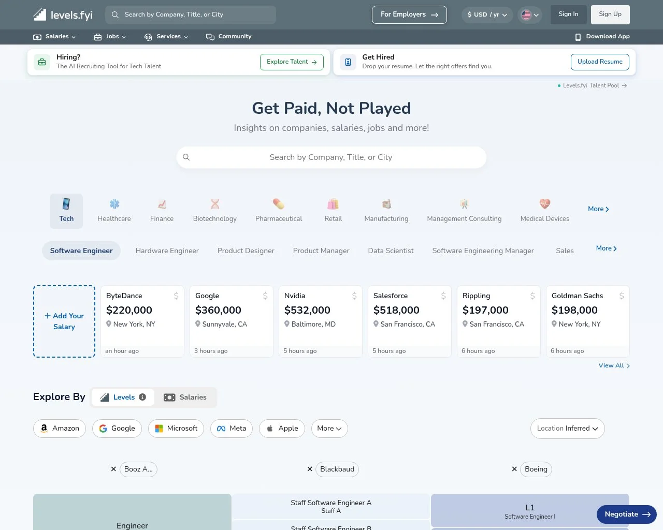663x530 pixels.
Task: Click the dollar icon on Google card
Action: (x=265, y=296)
